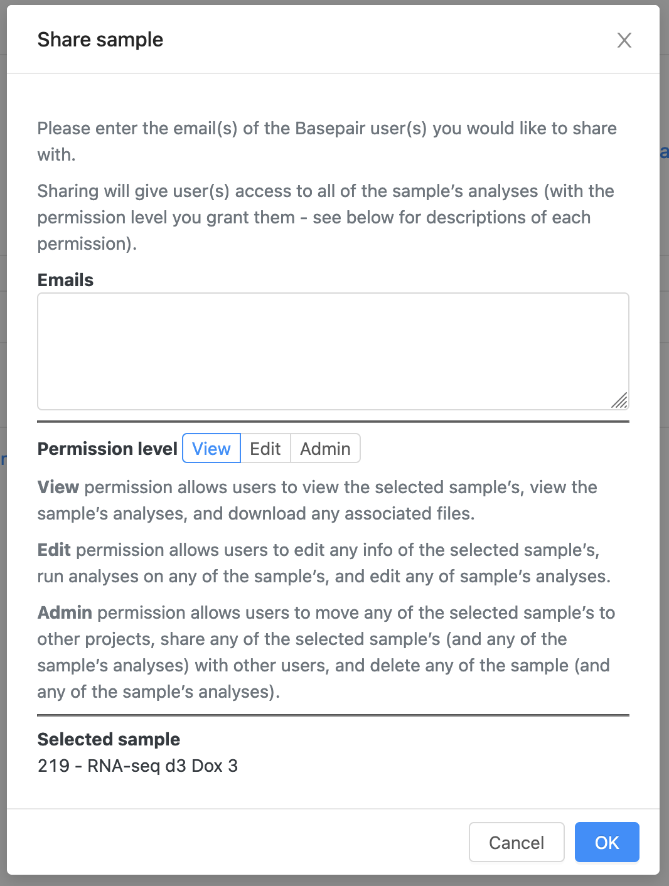669x886 pixels.
Task: Click the divider line above Permission level
Action: pos(333,422)
